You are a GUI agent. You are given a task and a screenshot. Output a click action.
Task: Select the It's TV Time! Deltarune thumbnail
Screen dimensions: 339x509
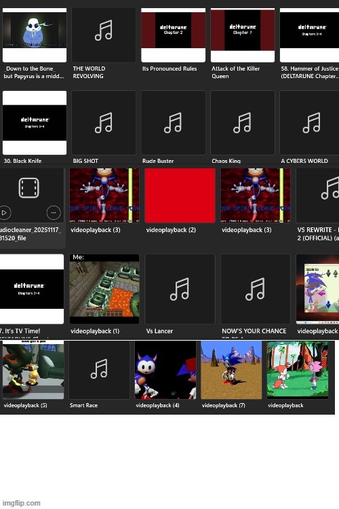[x=32, y=289]
